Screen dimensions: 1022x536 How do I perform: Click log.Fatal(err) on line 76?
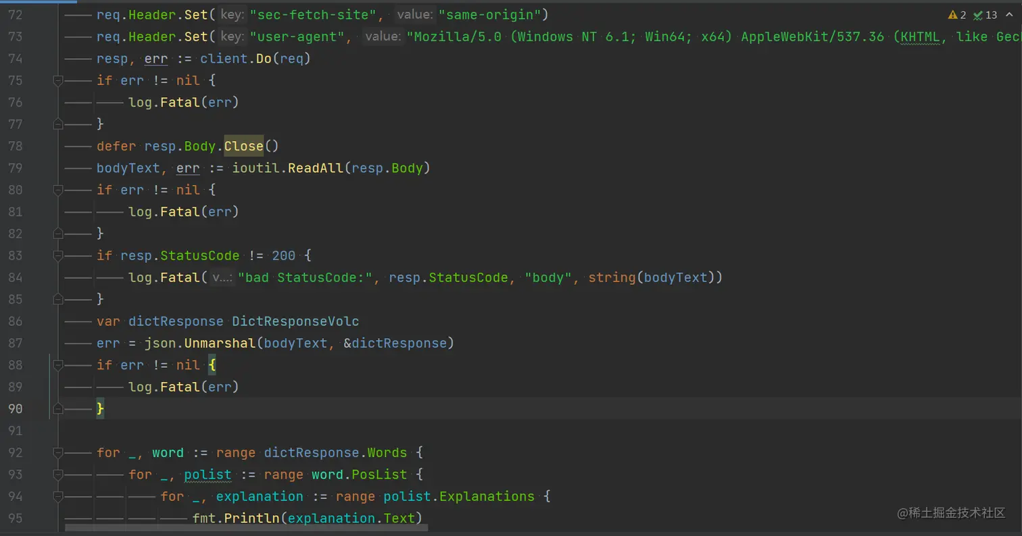[x=184, y=102]
